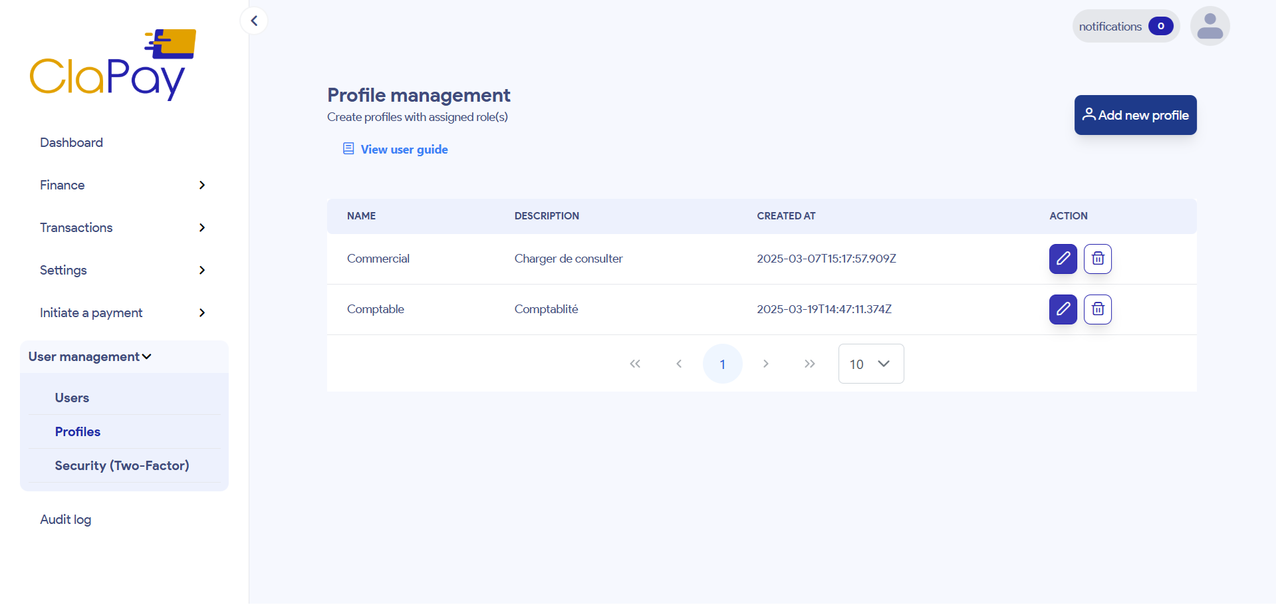Go to the last page of results
This screenshot has height=607, width=1276.
[x=809, y=364]
